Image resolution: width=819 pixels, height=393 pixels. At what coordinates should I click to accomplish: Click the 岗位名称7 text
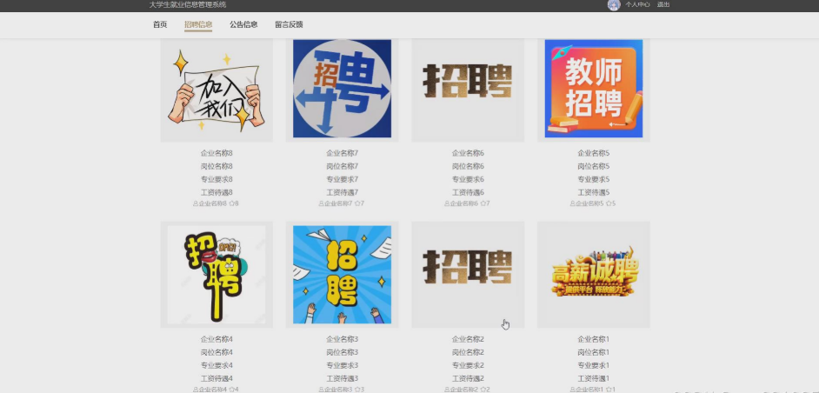pos(343,166)
